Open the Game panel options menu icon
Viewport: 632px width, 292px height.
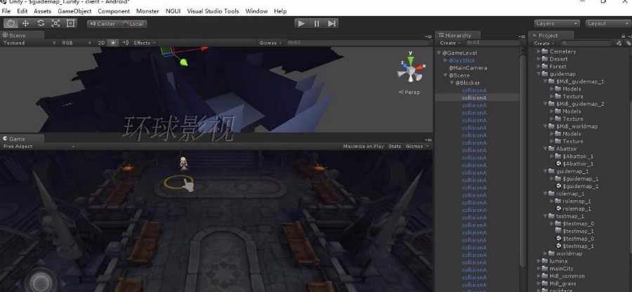428,140
